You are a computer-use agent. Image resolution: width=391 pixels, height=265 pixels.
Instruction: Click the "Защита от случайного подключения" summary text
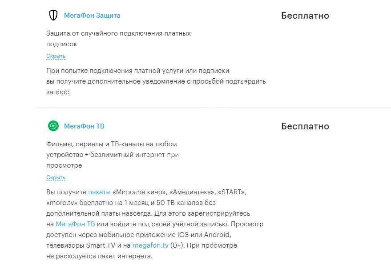click(x=118, y=33)
